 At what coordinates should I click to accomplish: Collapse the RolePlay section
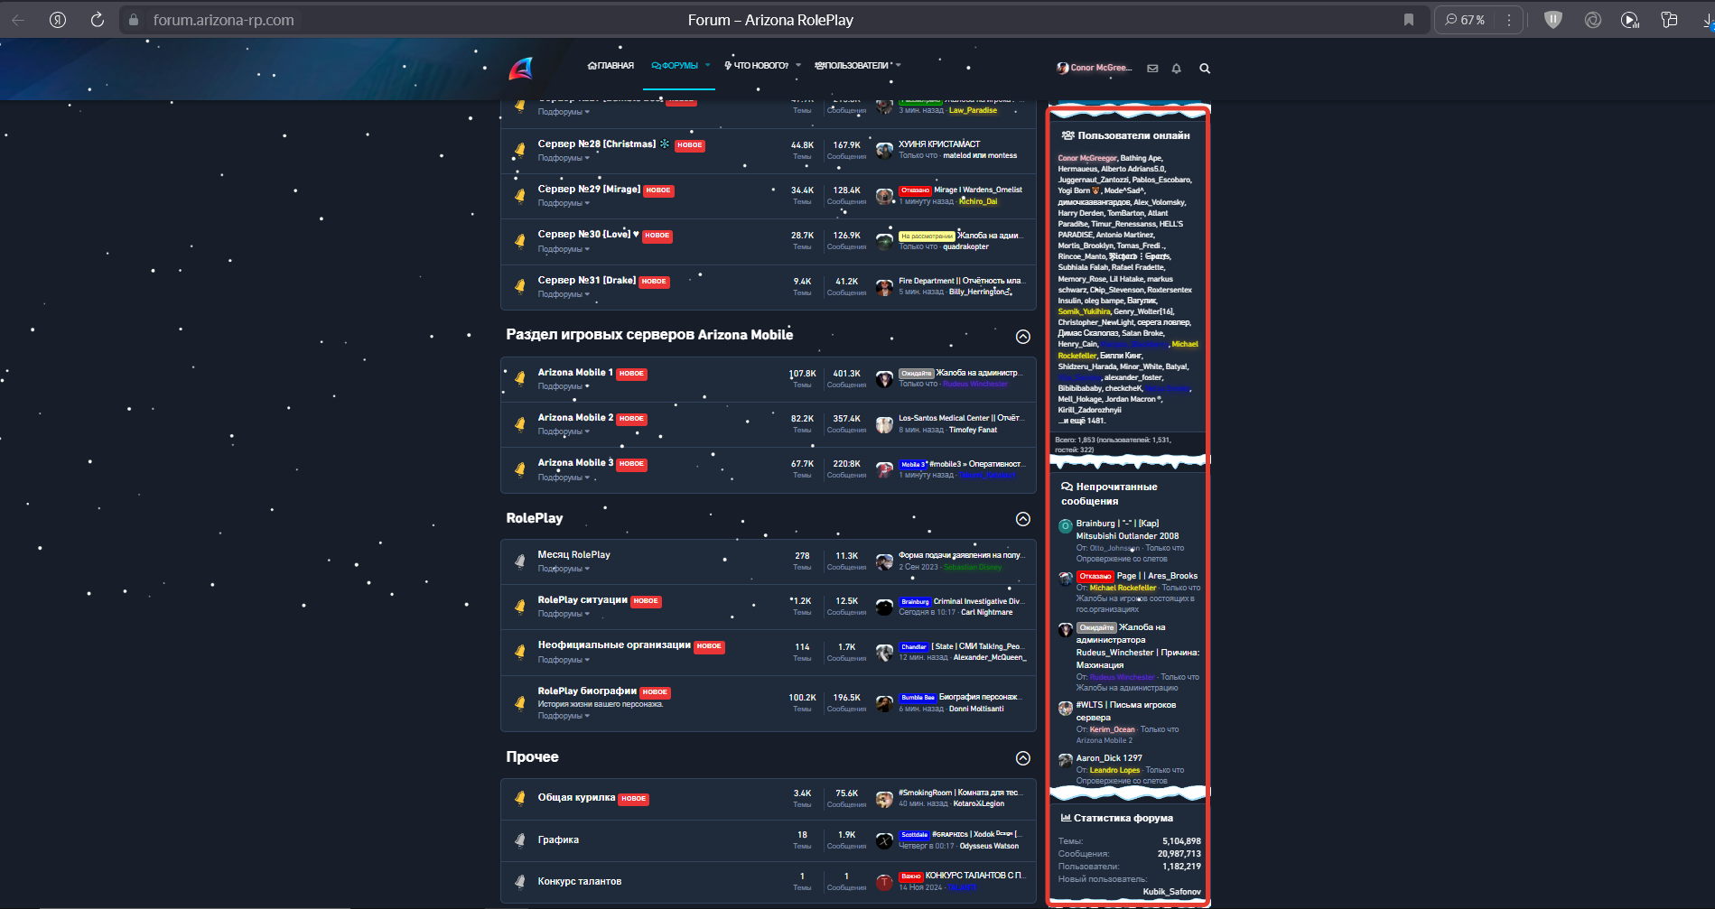point(1022,519)
